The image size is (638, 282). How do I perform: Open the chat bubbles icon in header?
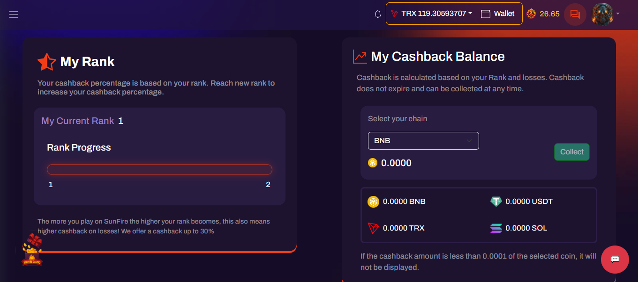575,14
